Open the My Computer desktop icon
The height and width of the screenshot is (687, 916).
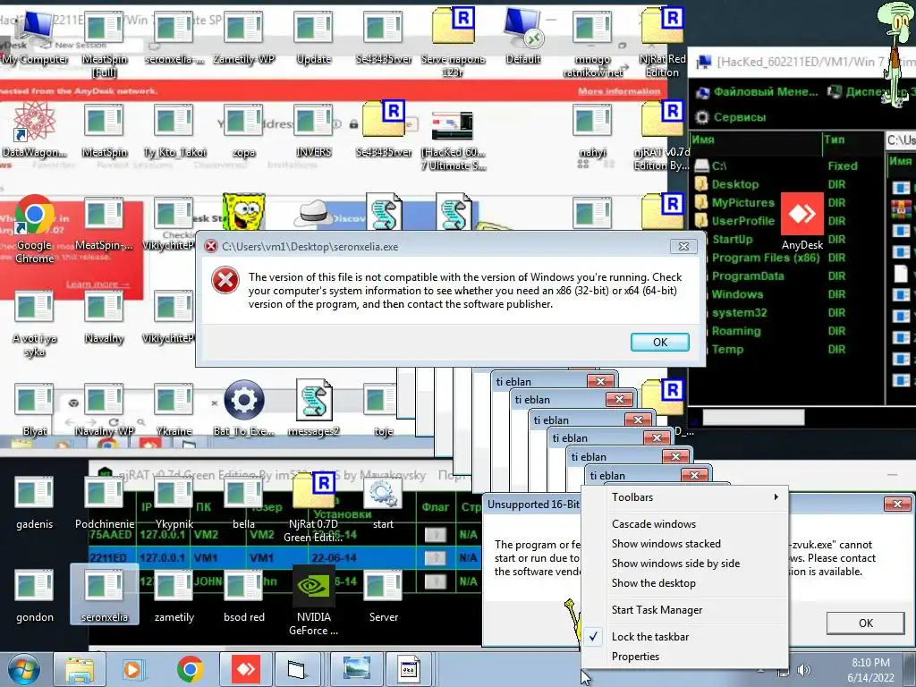point(35,38)
